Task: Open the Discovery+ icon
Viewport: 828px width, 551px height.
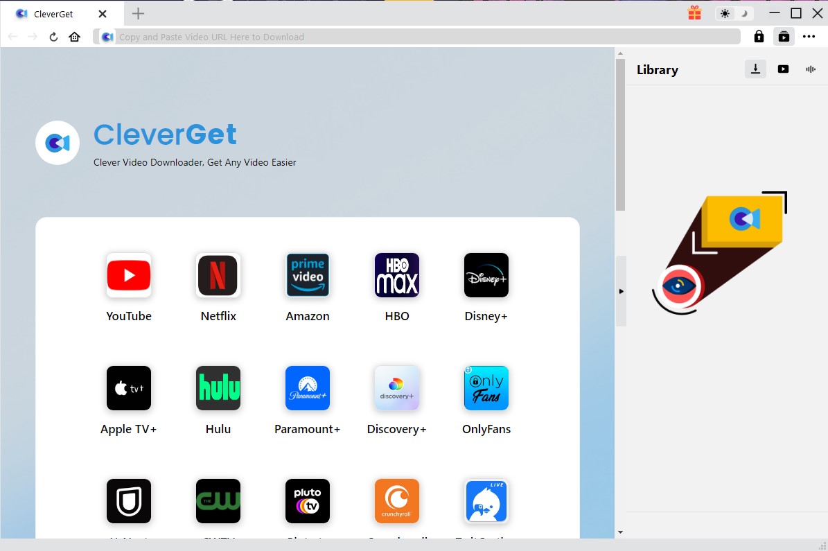Action: pos(396,388)
